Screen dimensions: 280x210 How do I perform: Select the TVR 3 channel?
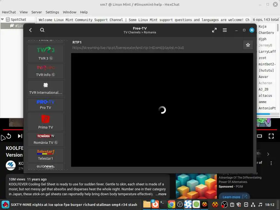[x=46, y=54]
